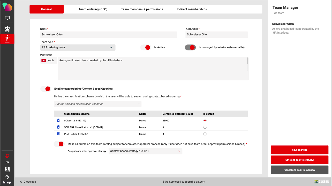Toggle the team order approval process switch
The height and width of the screenshot is (186, 332).
(x=59, y=144)
